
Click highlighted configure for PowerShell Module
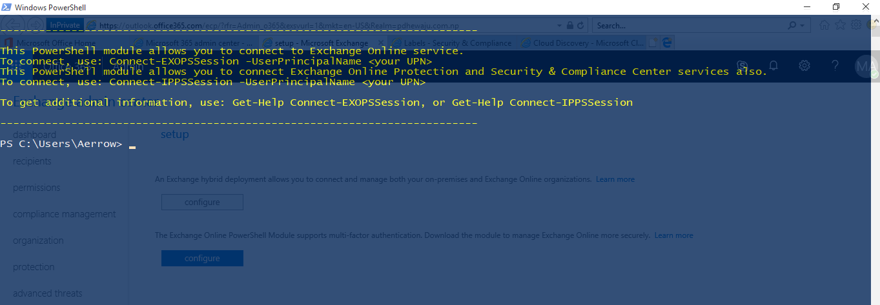tap(202, 258)
